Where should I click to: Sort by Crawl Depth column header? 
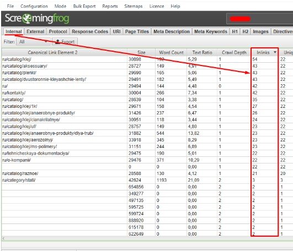coord(234,52)
